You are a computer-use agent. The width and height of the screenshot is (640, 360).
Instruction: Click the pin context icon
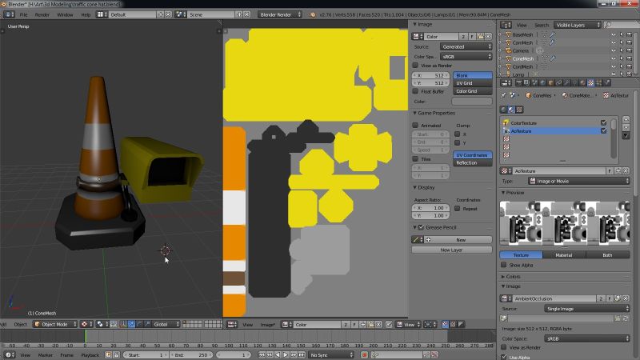pos(504,95)
